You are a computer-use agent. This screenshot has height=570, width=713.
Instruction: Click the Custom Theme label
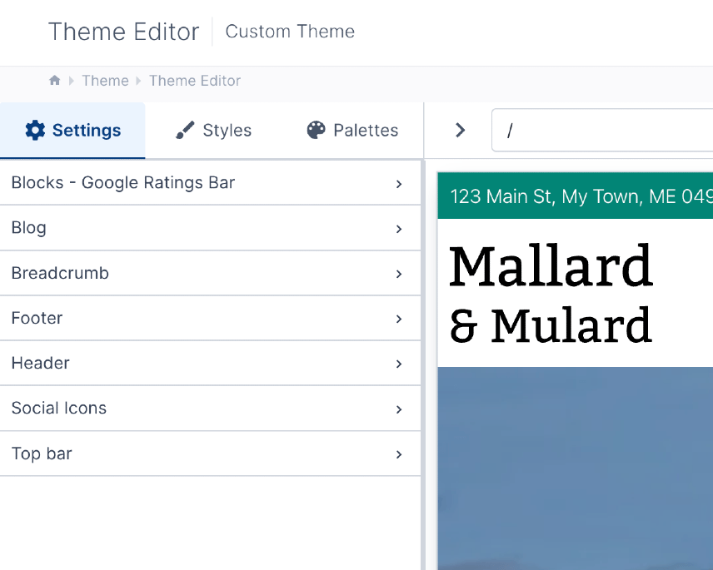[289, 32]
